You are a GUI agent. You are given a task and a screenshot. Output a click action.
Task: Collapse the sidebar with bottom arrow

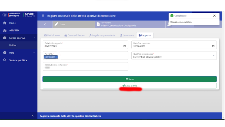point(32,115)
